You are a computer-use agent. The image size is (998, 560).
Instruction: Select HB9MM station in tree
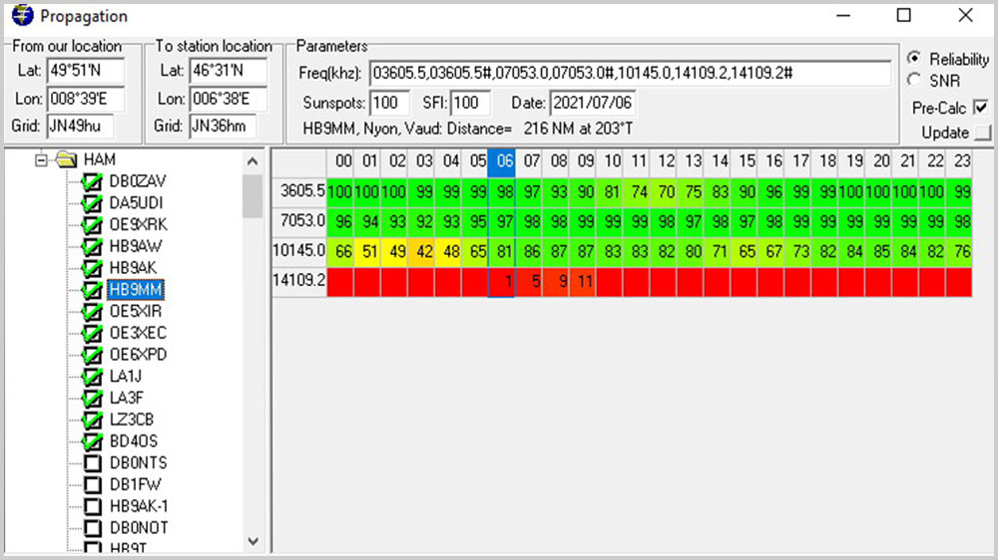pos(137,290)
